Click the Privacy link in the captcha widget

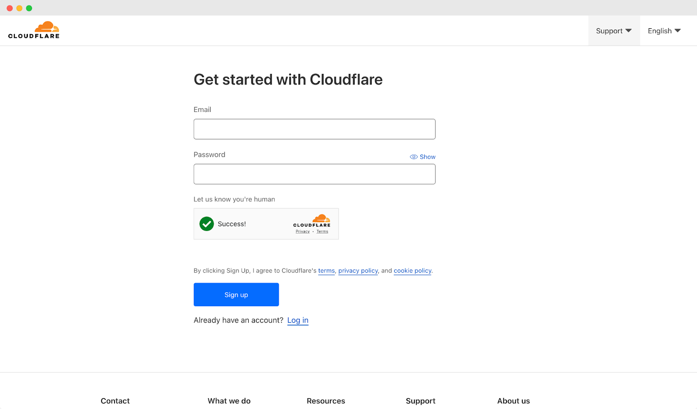click(302, 231)
